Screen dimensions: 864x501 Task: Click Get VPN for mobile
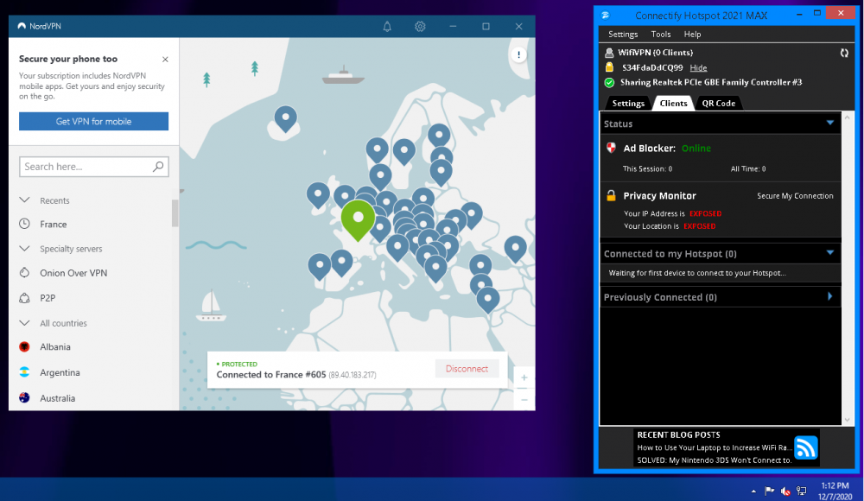coord(93,122)
